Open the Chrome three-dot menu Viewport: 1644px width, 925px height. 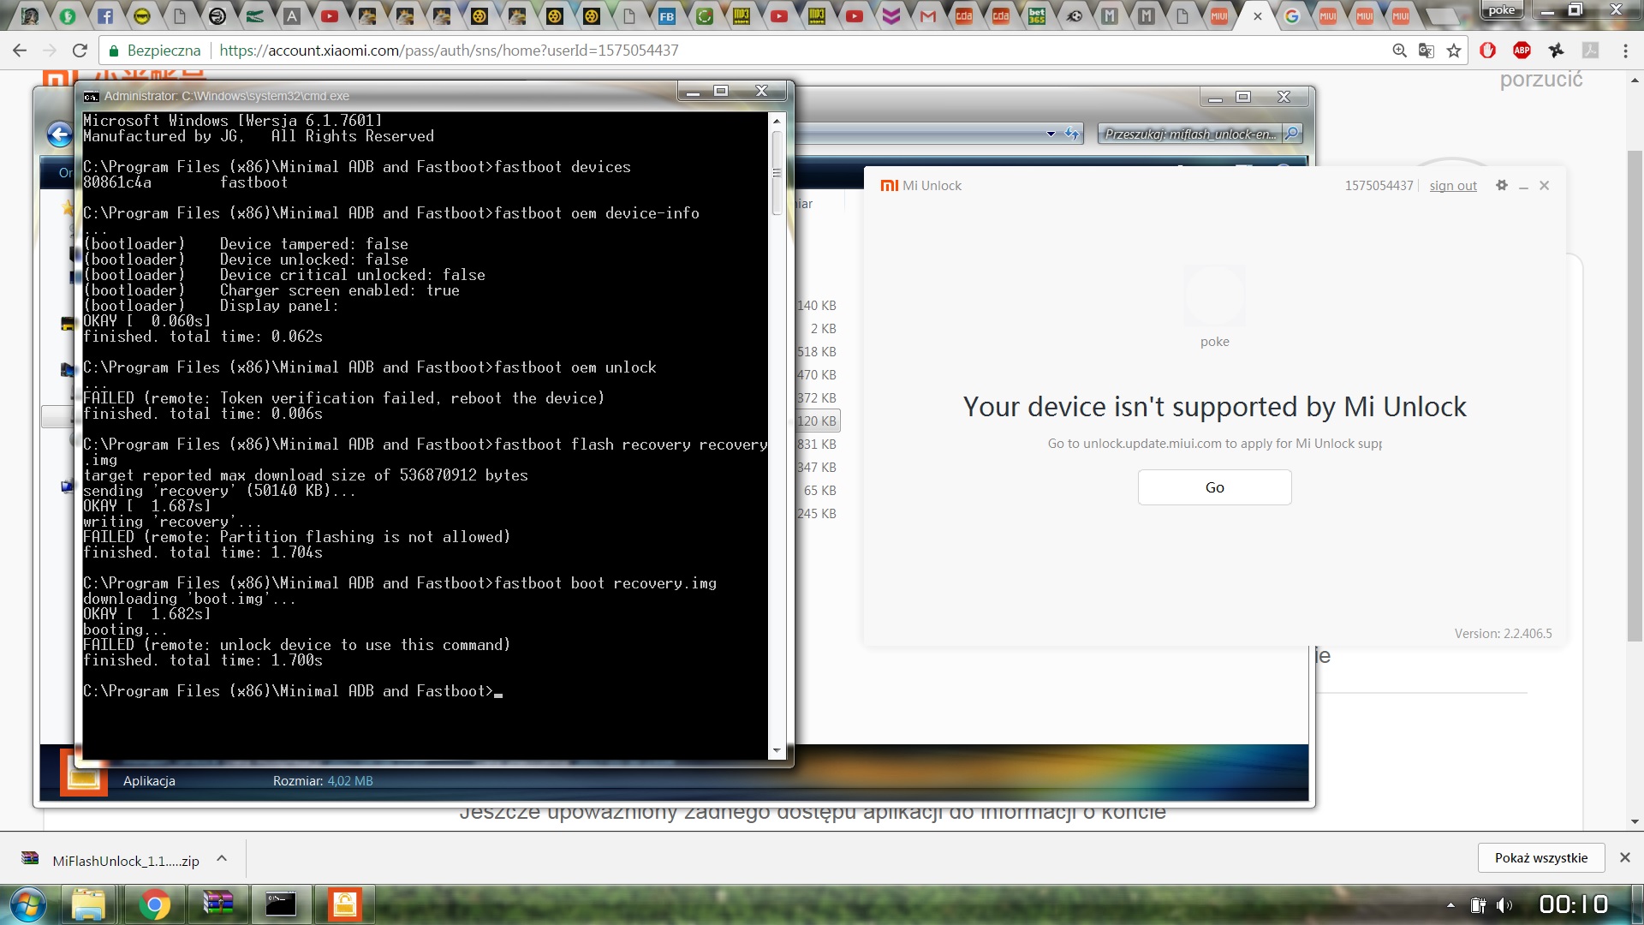1625,51
